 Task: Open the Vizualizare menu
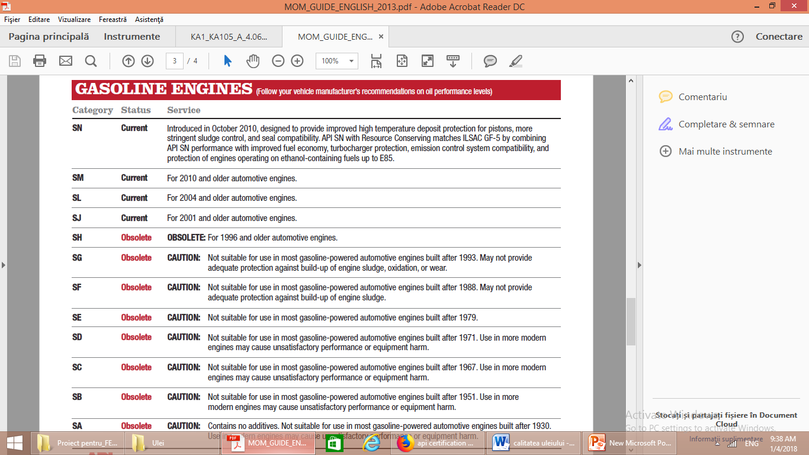[x=74, y=20]
